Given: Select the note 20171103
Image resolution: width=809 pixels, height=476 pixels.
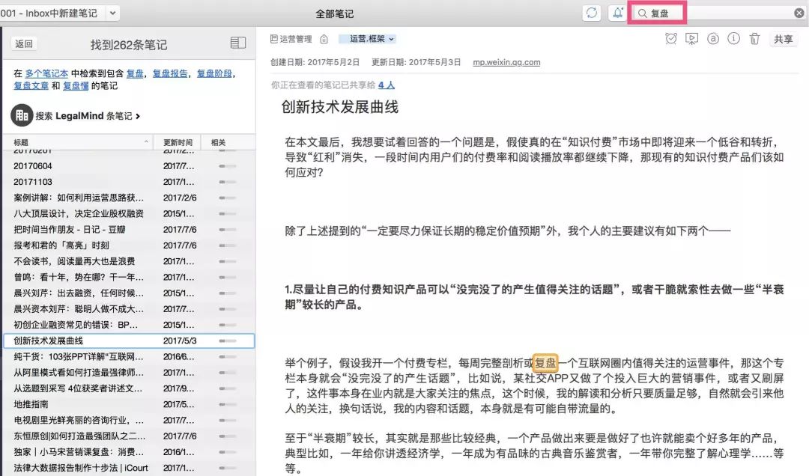Looking at the screenshot, I should point(129,182).
